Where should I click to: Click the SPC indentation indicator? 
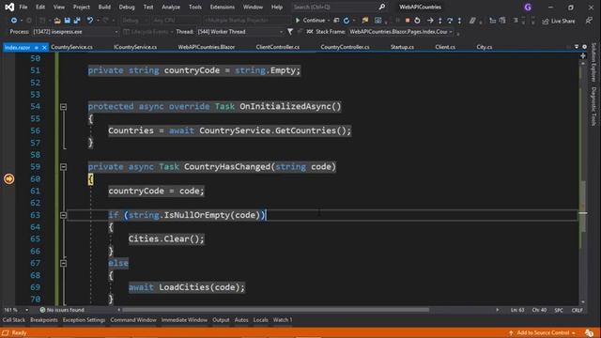click(559, 310)
